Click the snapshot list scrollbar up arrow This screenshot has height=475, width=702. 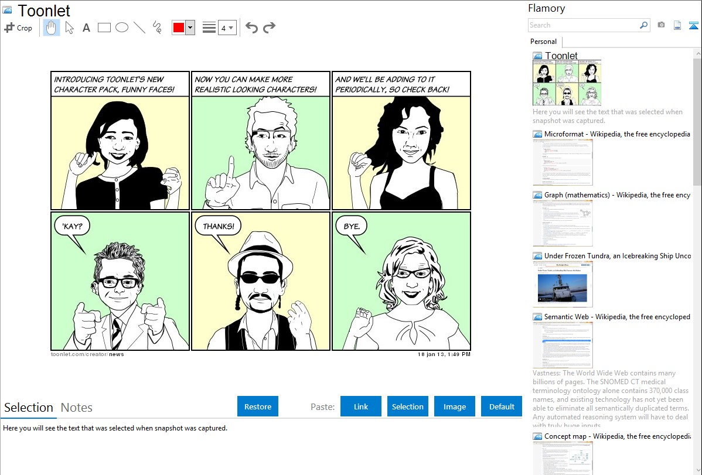(698, 54)
